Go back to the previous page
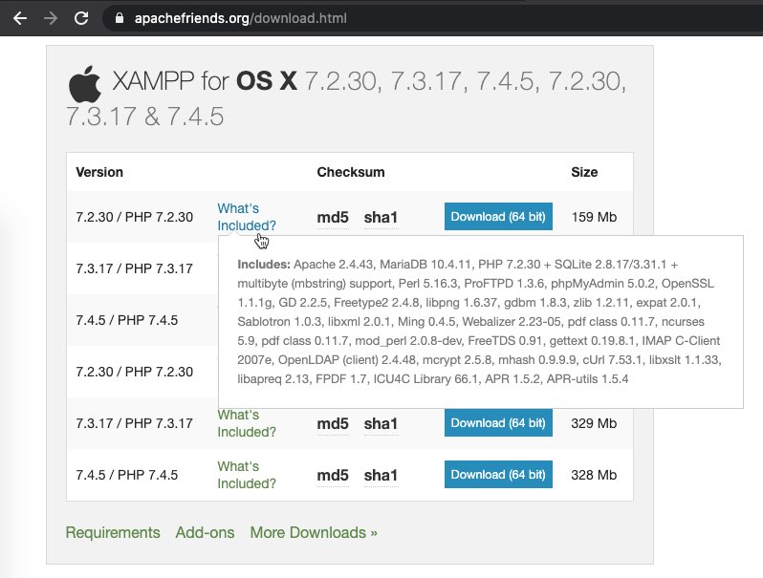Screen dimensions: 763x578 tap(20, 18)
